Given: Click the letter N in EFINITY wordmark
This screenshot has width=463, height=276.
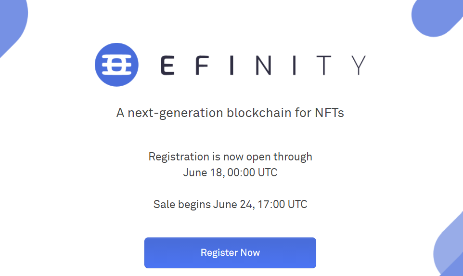Looking at the screenshot, I should (x=263, y=65).
